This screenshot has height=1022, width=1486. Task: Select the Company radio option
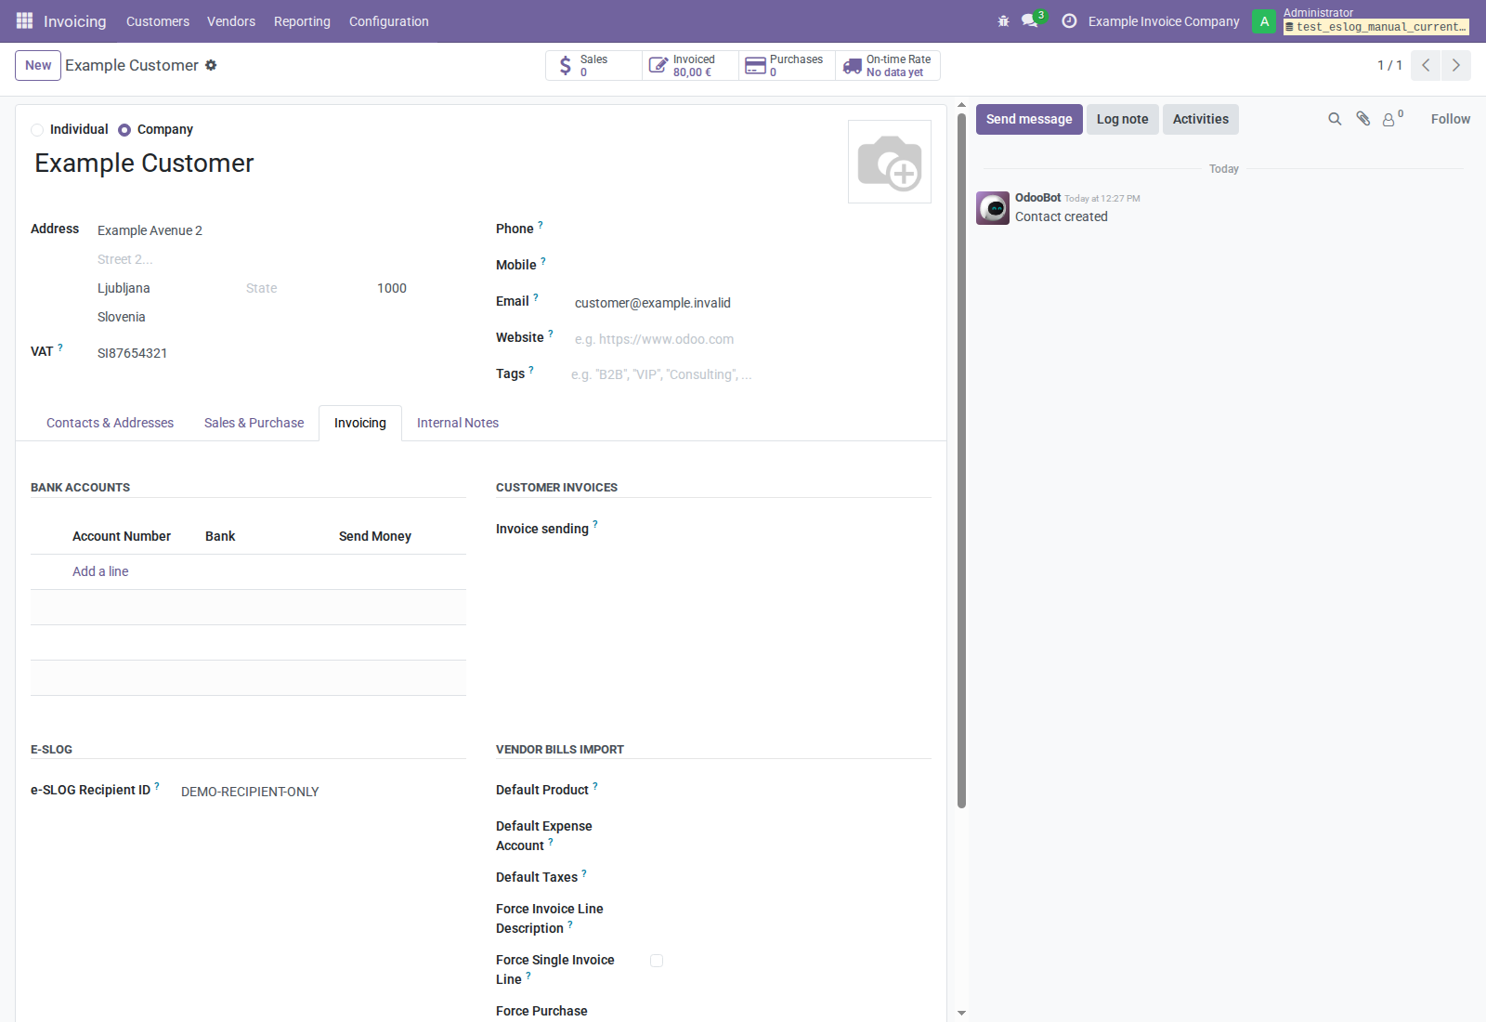coord(124,130)
